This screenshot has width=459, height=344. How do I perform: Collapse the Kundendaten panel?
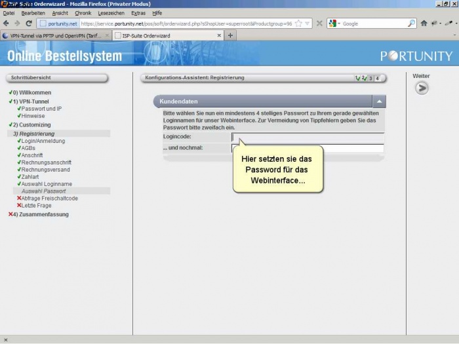pos(379,102)
